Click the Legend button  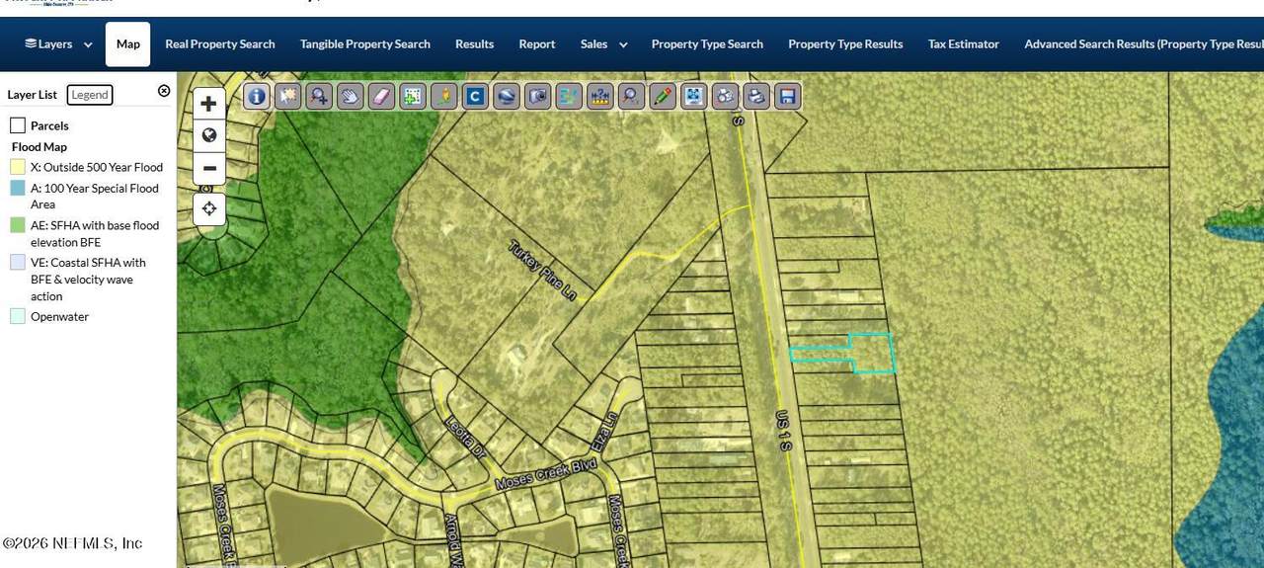tap(90, 95)
